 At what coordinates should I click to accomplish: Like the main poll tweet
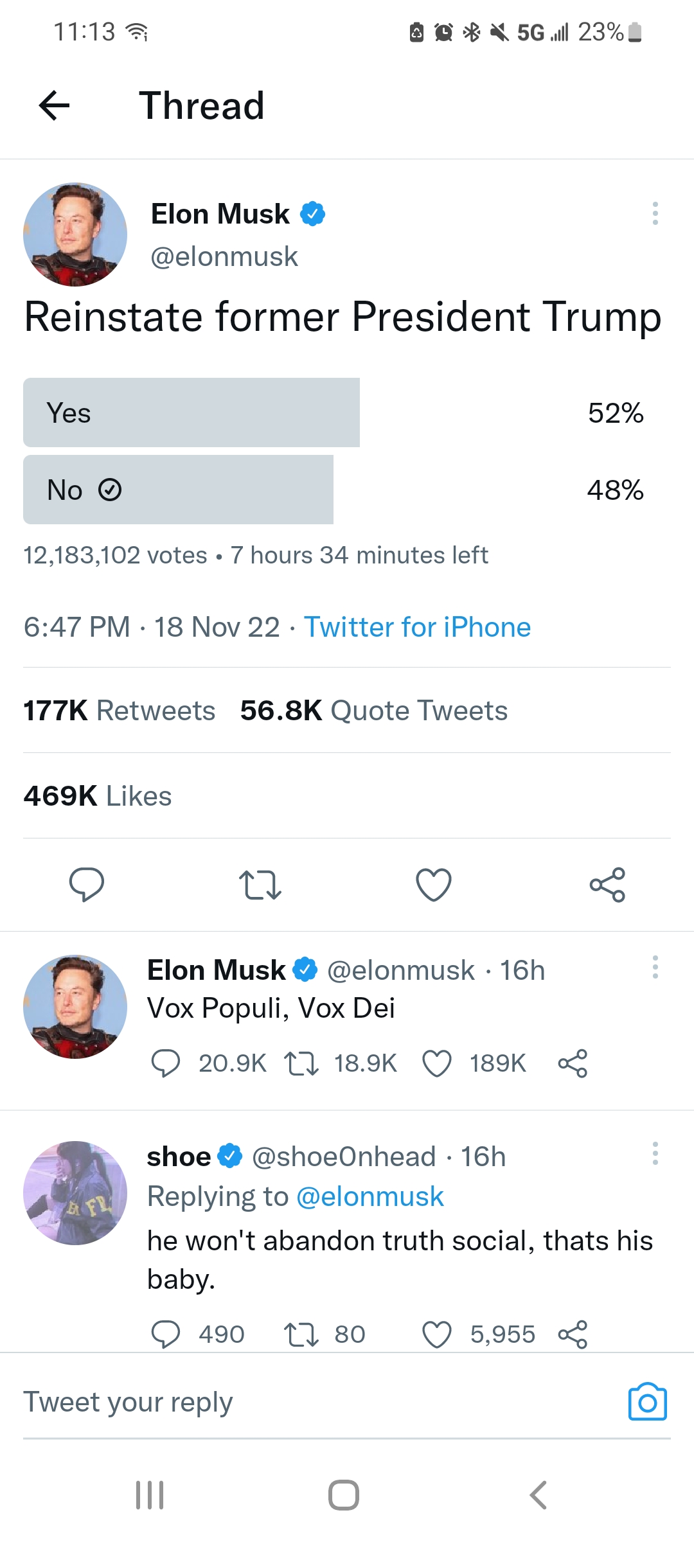click(434, 885)
